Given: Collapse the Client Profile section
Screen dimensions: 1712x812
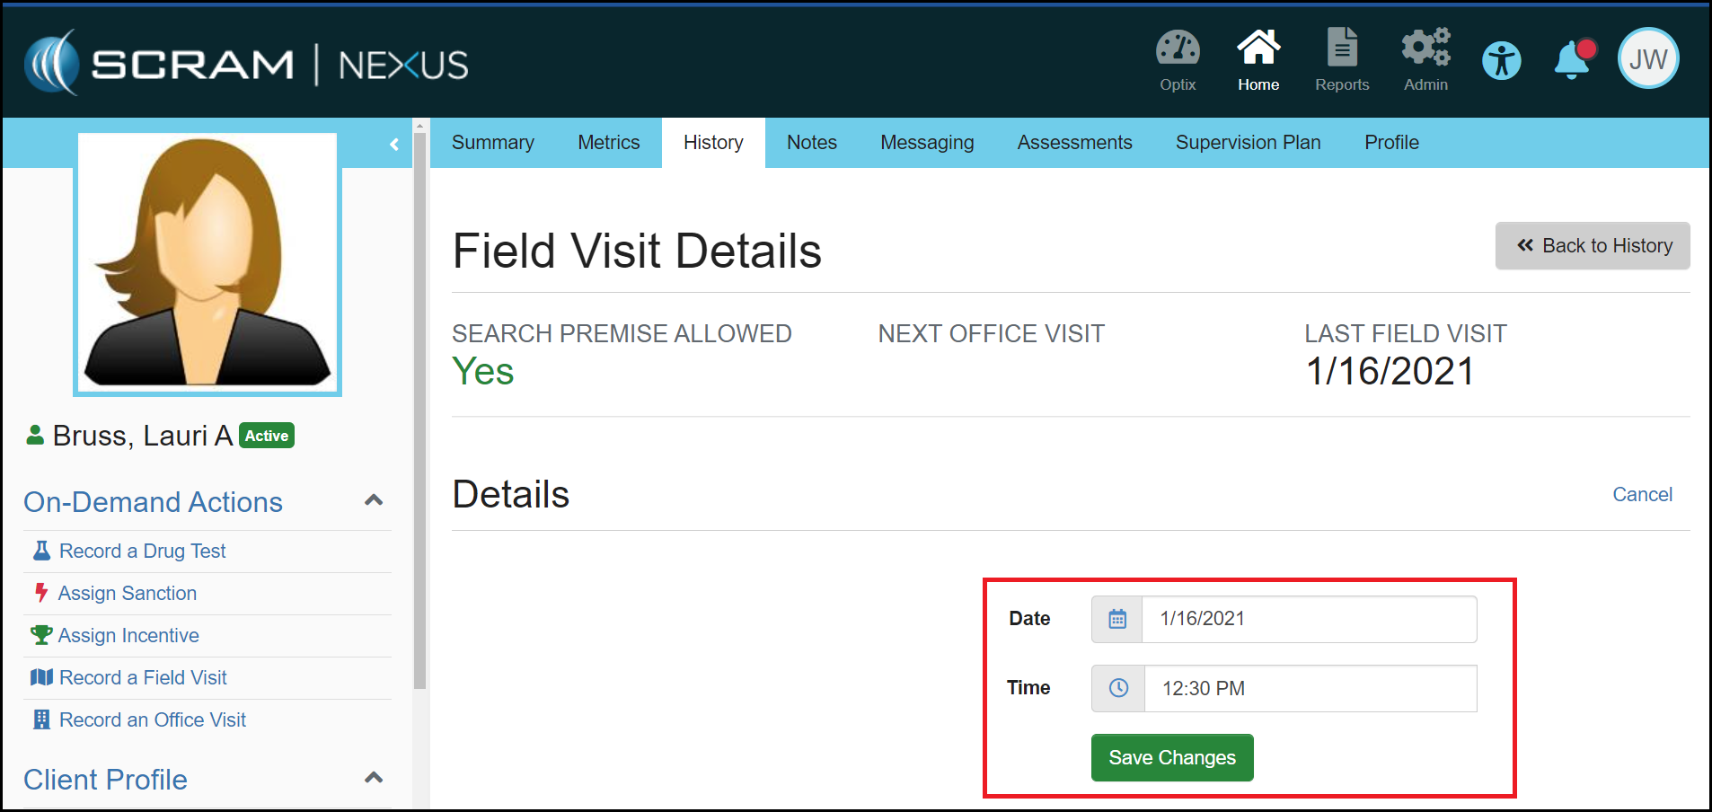Looking at the screenshot, I should pos(374,778).
